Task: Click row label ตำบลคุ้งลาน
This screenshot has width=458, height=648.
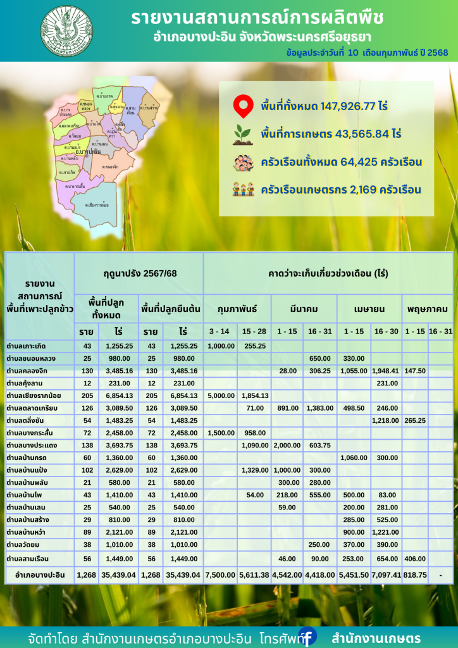Action: click(25, 383)
